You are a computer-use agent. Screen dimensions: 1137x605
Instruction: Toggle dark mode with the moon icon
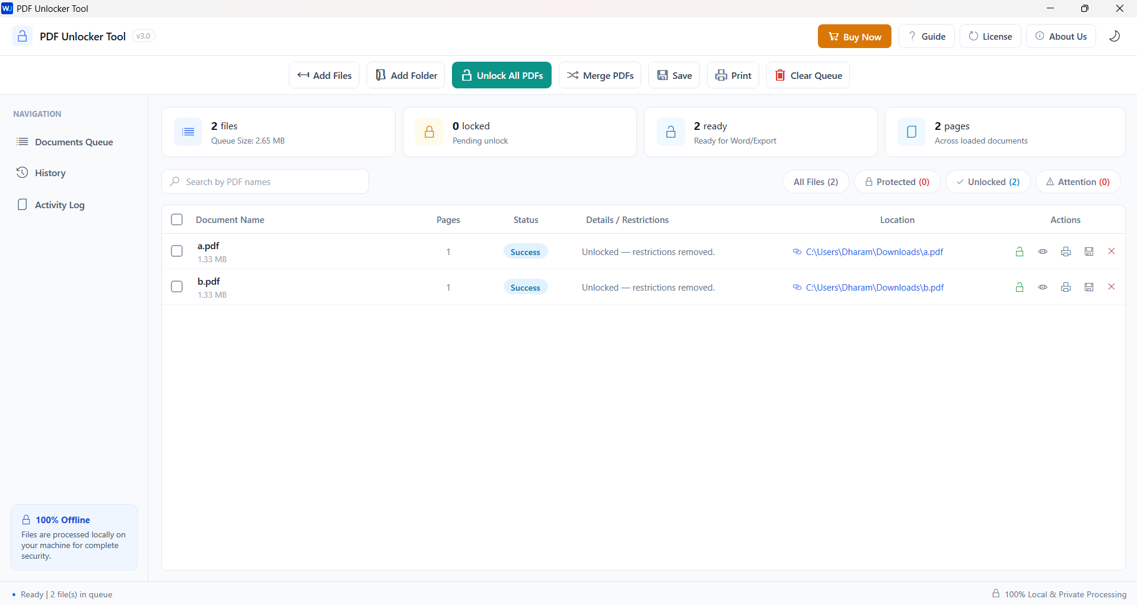click(x=1114, y=36)
